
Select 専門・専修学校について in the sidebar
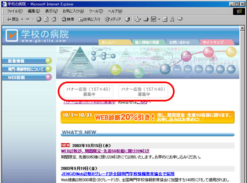[x=27, y=69]
